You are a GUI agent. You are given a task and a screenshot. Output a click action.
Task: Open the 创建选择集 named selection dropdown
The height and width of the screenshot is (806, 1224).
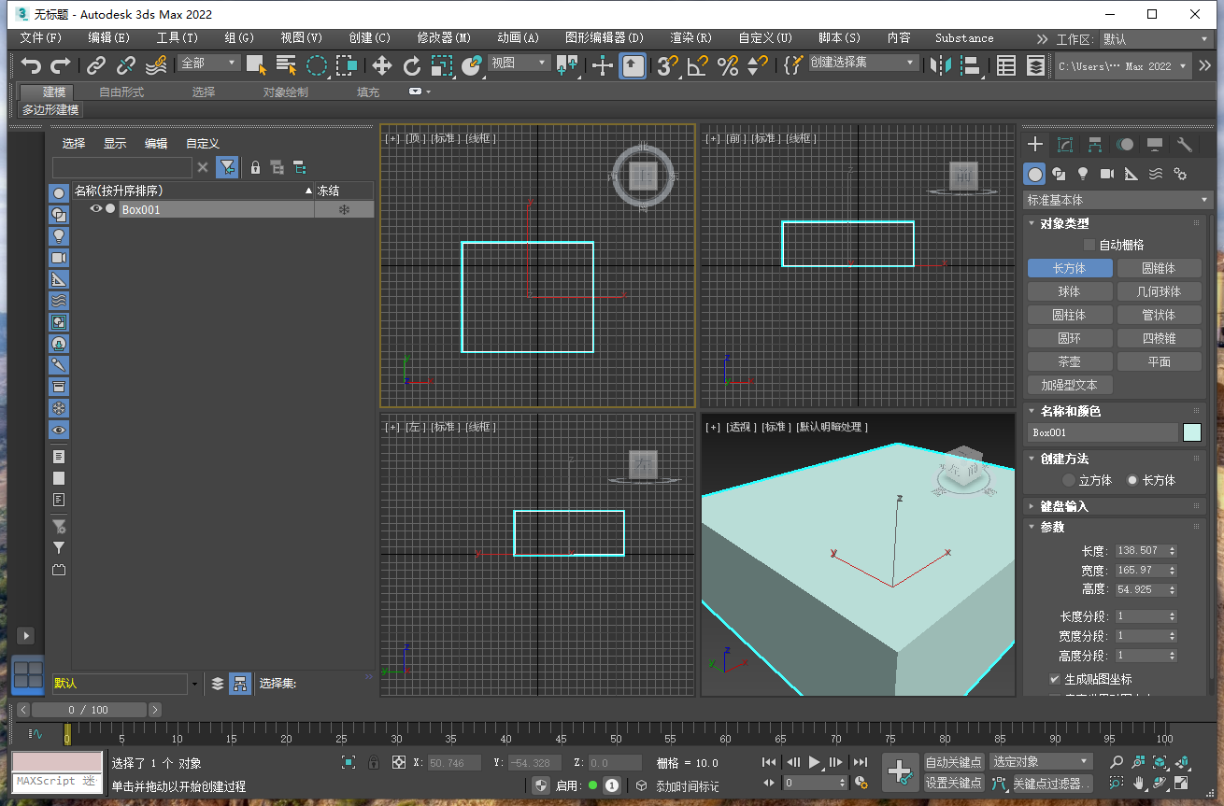(x=863, y=63)
